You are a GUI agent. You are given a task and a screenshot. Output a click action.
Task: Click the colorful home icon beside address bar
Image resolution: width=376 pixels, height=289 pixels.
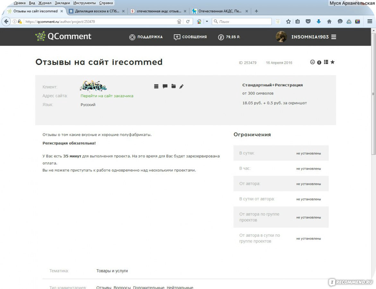pos(199,22)
